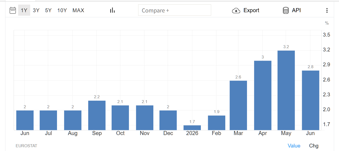Click the Dec bar labeled 2
The image size is (339, 151).
pyautogui.click(x=168, y=120)
